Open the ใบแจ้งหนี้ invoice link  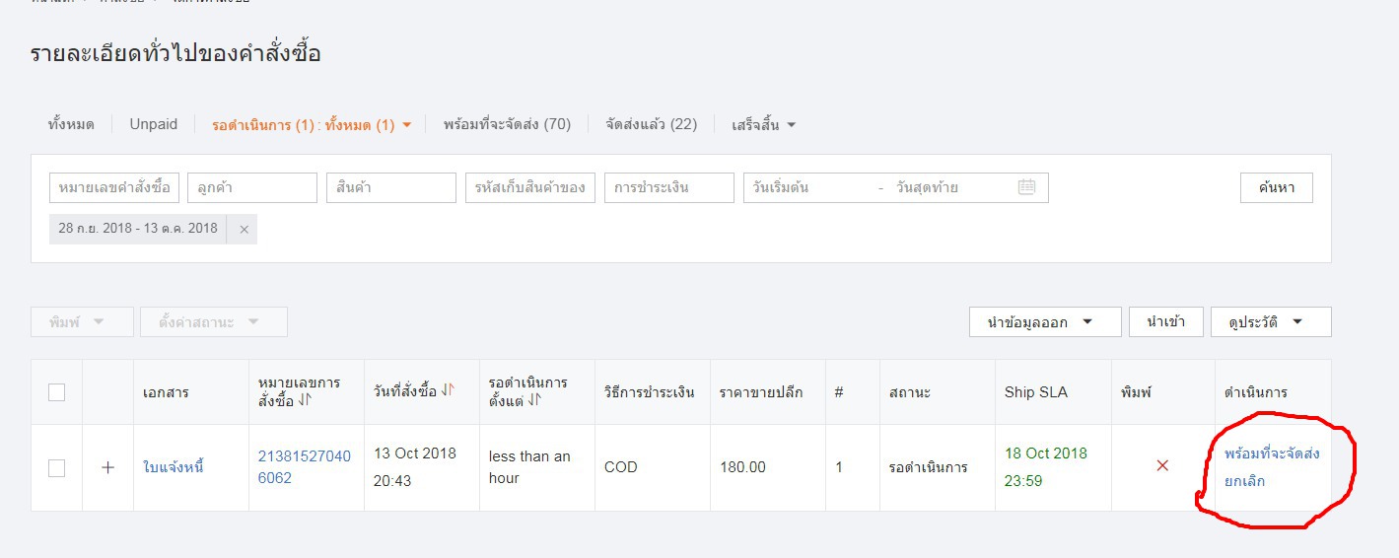(x=174, y=467)
